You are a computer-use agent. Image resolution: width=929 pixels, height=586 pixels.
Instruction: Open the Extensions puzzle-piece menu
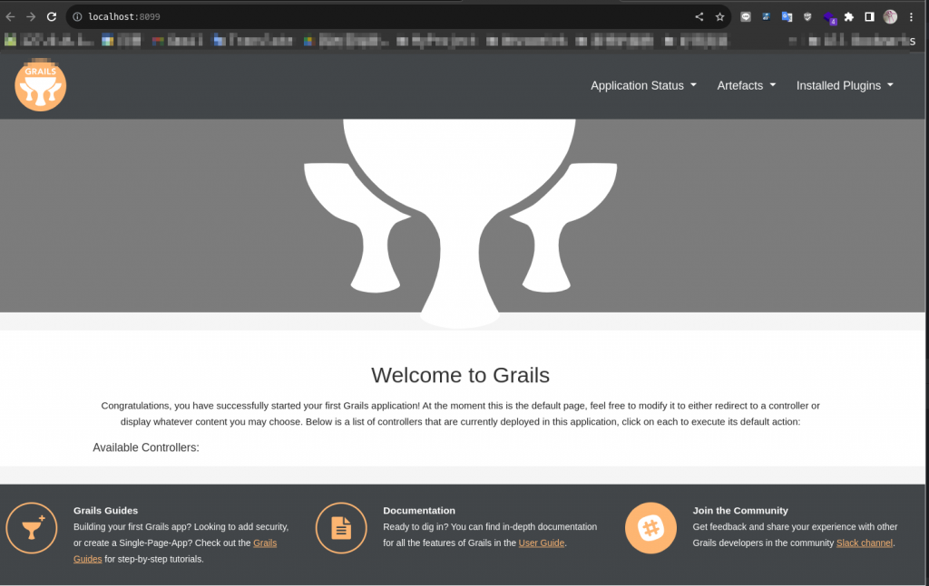[x=849, y=16]
